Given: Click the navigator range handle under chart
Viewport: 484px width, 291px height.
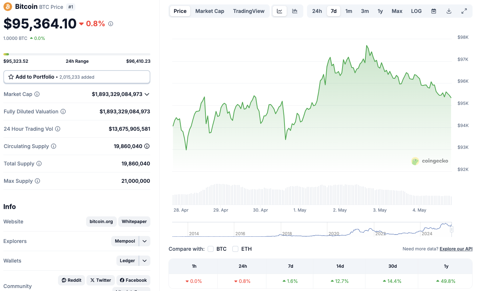Looking at the screenshot, I should (x=451, y=229).
